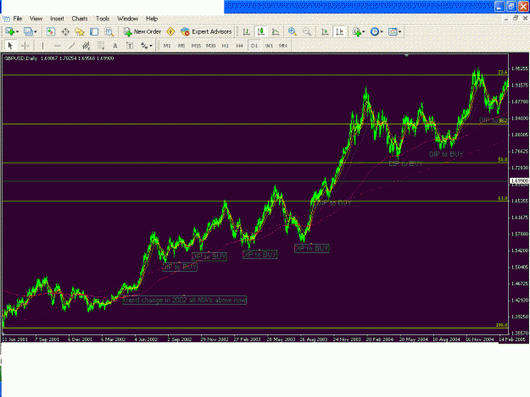Open the Window menu
This screenshot has width=530, height=397.
point(127,19)
